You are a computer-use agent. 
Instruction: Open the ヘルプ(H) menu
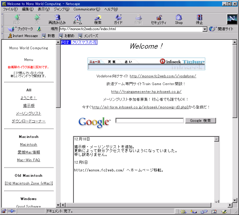pos(111,9)
